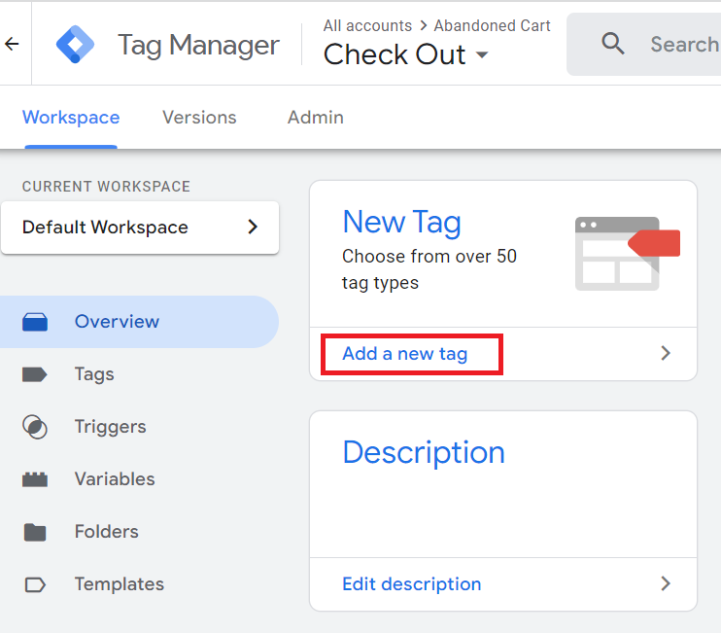
Task: Click chevron next to Edit description
Action: point(666,583)
